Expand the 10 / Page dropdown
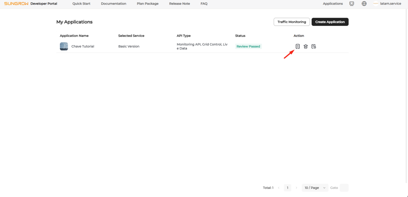The height and width of the screenshot is (197, 408). 315,188
